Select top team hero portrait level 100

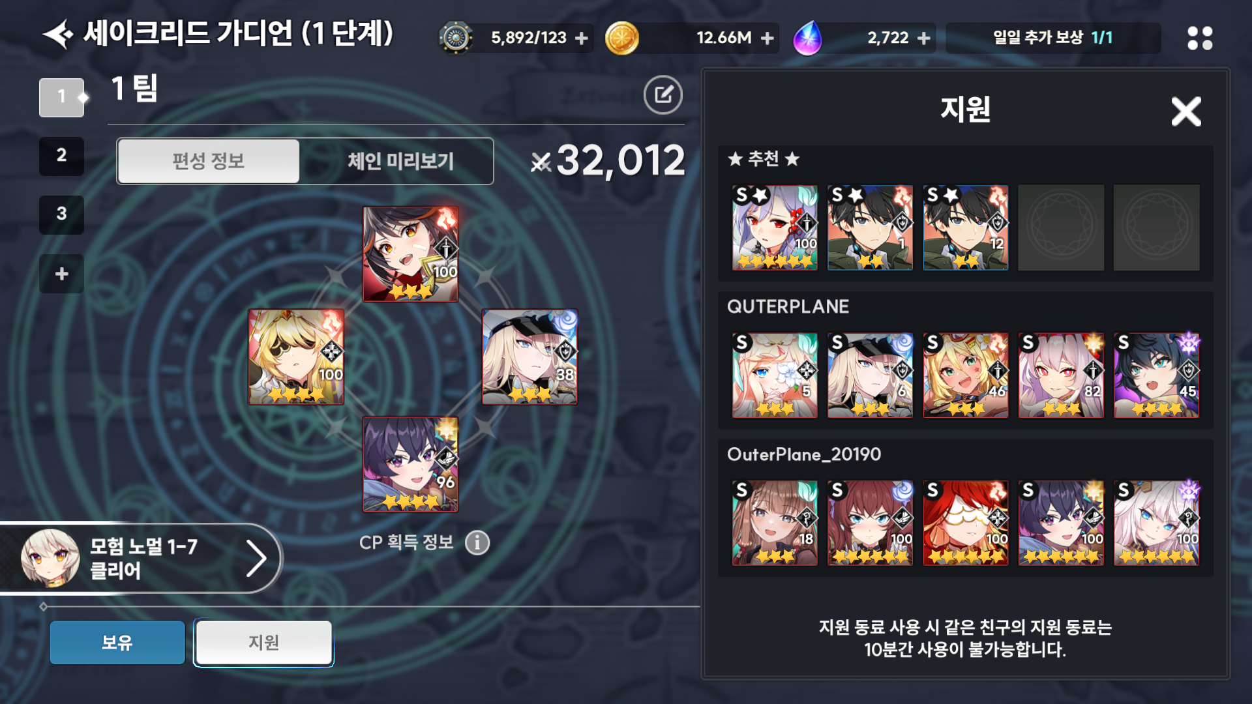click(410, 254)
